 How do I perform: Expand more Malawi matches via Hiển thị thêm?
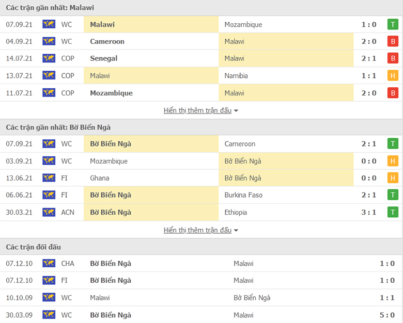[197, 110]
